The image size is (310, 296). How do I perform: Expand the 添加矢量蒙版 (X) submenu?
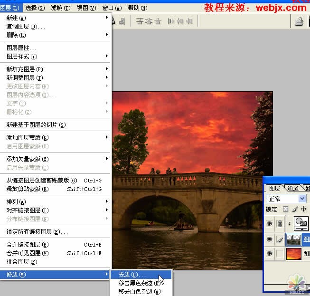coord(55,159)
